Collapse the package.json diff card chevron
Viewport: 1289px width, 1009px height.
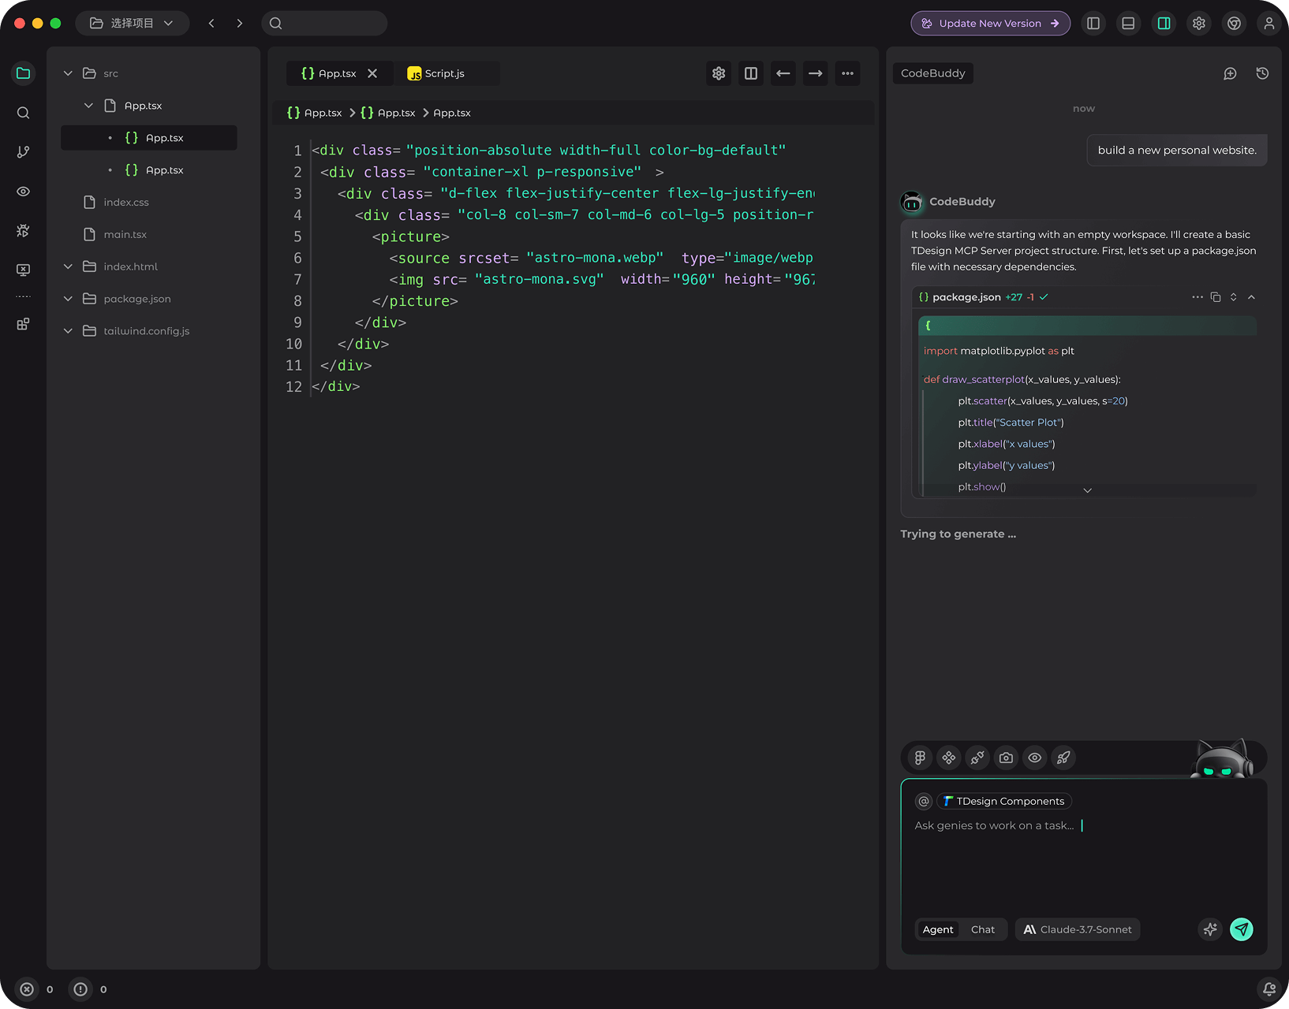tap(1252, 297)
